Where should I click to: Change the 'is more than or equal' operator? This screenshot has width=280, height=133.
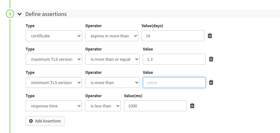click(112, 59)
